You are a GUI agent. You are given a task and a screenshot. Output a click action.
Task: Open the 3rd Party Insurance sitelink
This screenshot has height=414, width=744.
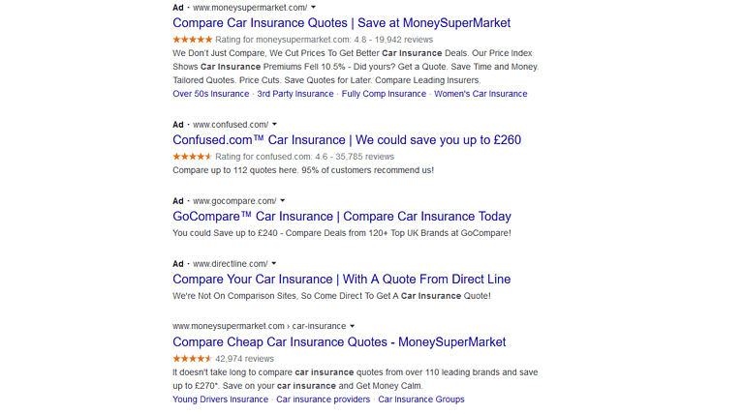click(x=295, y=94)
